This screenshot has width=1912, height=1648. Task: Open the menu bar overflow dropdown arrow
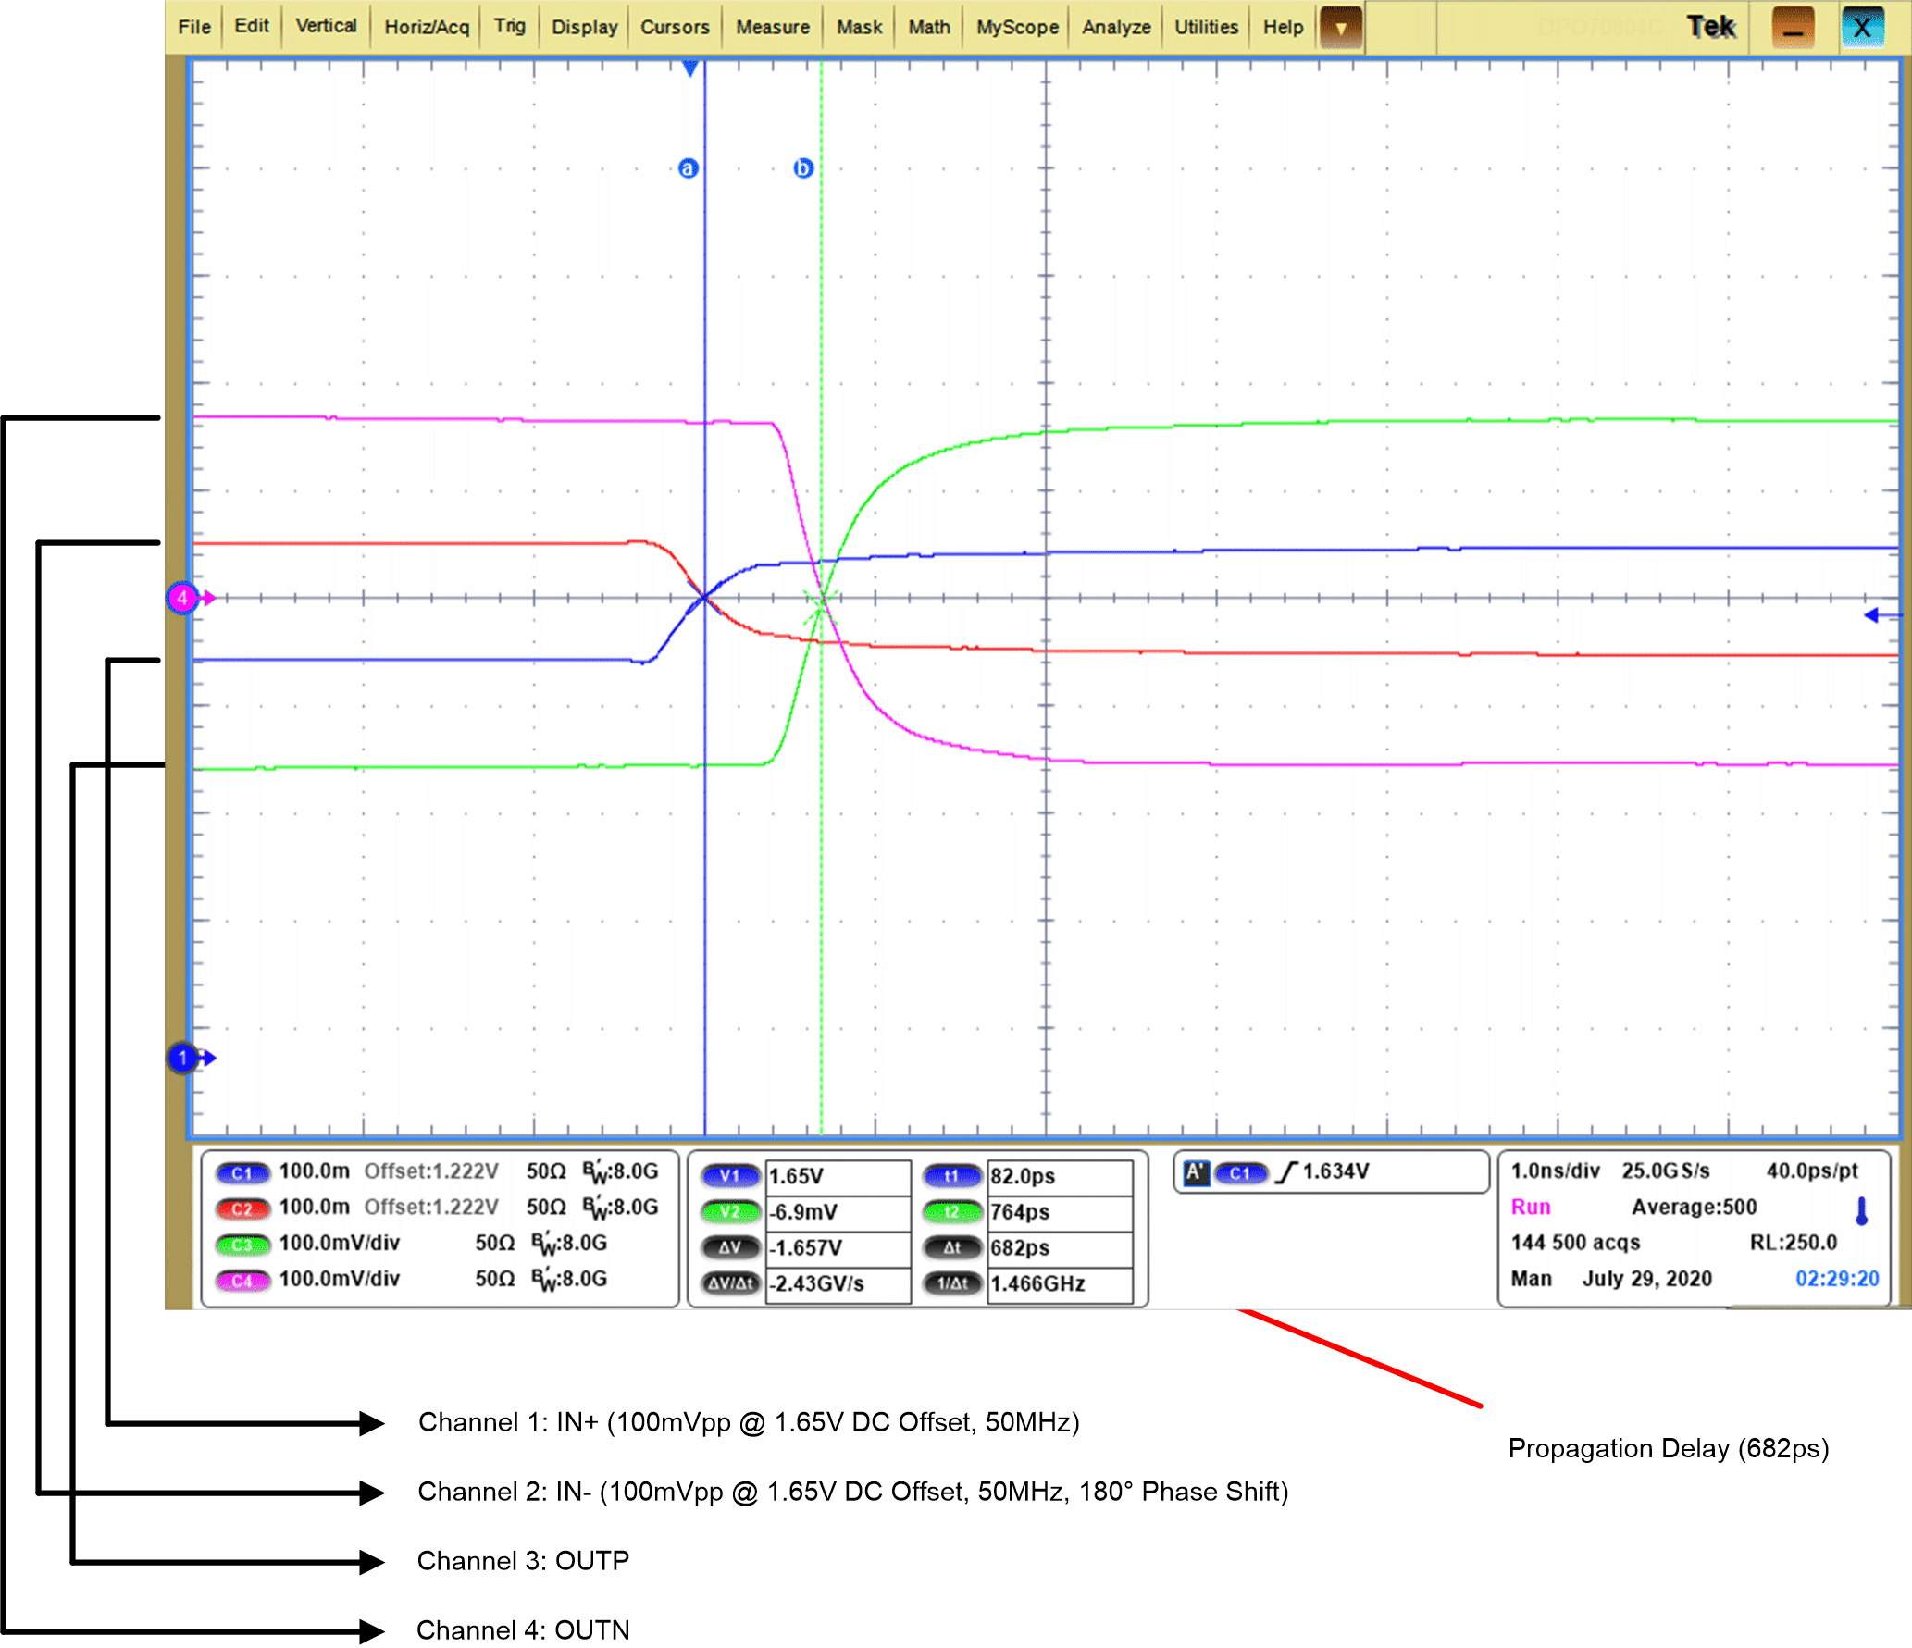(x=1340, y=27)
